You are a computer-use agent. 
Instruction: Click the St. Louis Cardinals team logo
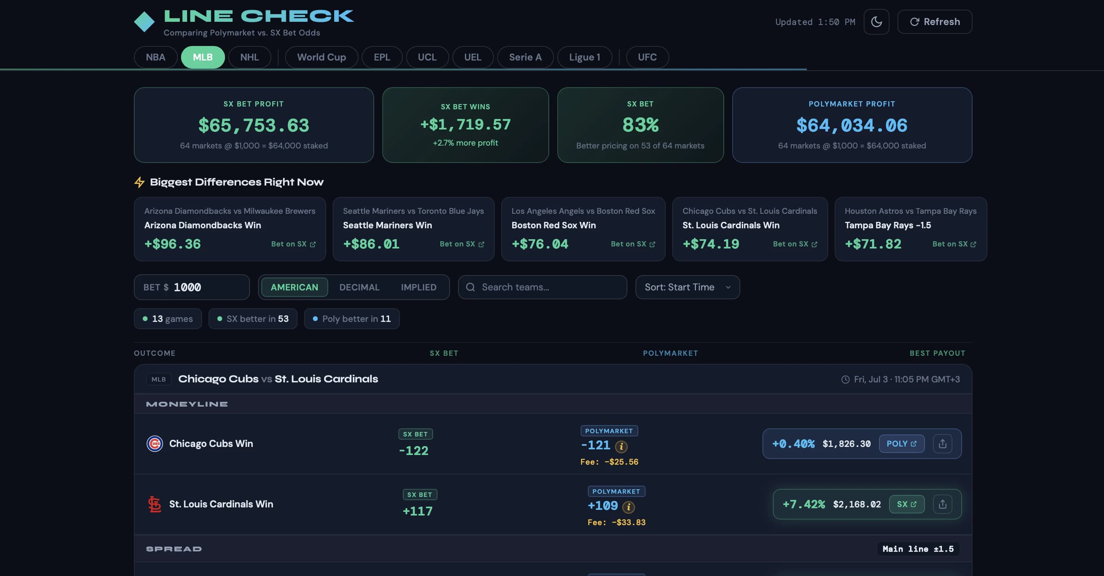click(154, 504)
